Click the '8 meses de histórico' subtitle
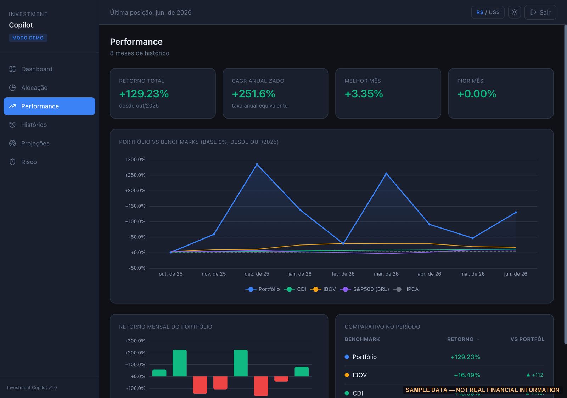The image size is (567, 398). point(140,53)
